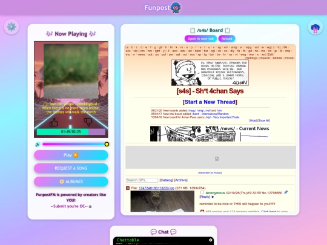Open the Search link in board nav
Image resolution: width=327 pixels, height=245 pixels.
[x=265, y=58]
